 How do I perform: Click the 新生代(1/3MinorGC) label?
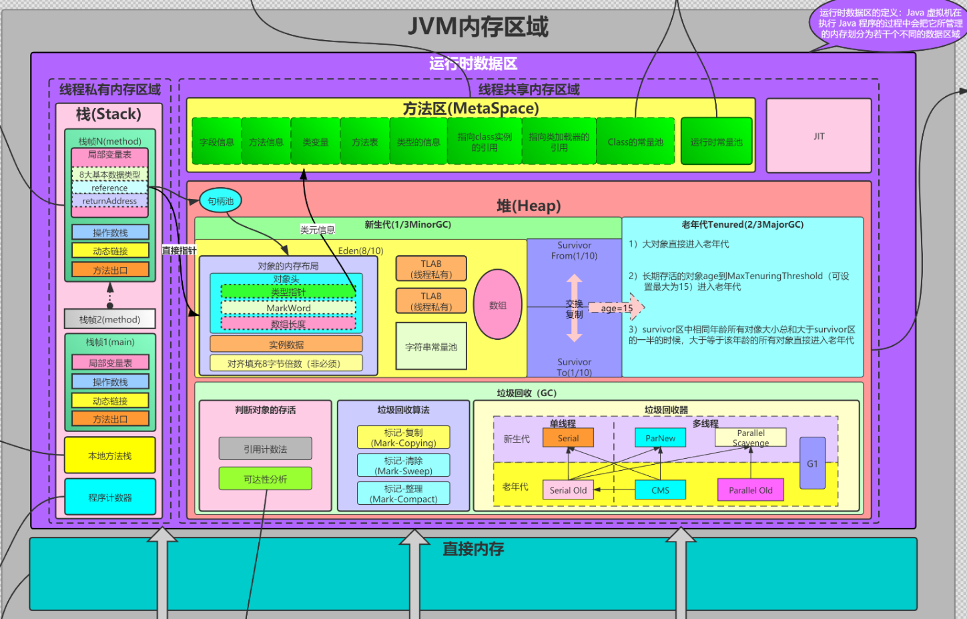click(x=408, y=225)
